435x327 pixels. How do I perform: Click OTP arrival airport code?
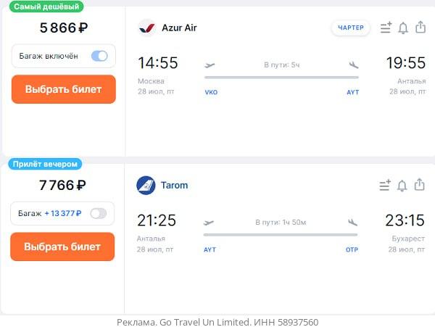[x=352, y=249]
